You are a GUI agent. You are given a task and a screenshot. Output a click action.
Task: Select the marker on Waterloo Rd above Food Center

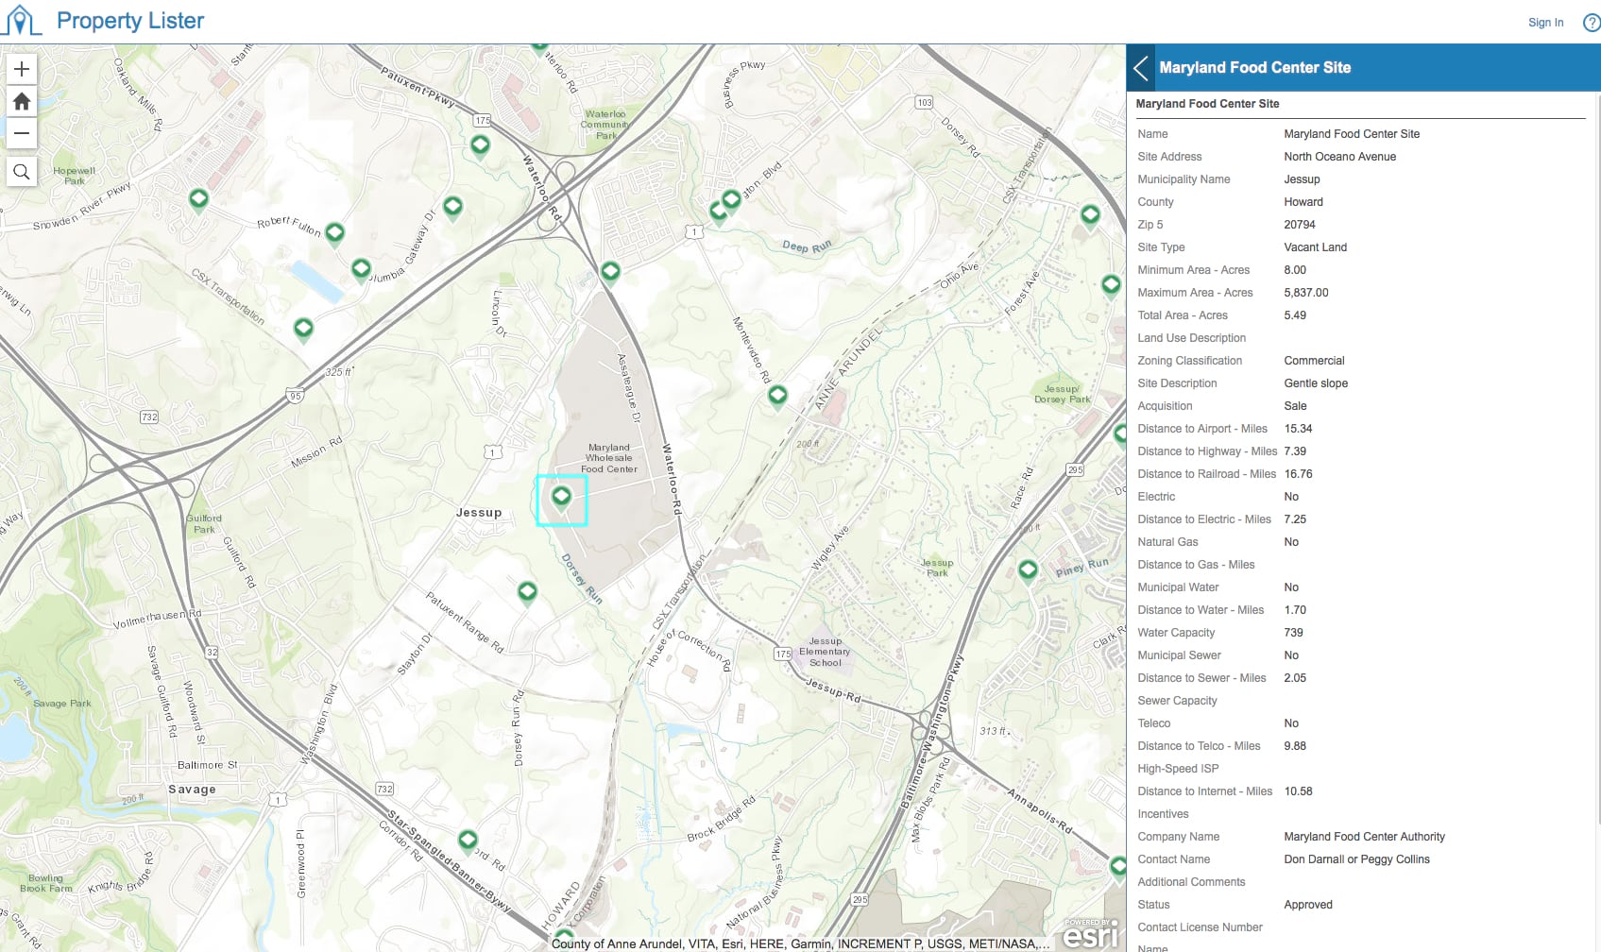(610, 273)
